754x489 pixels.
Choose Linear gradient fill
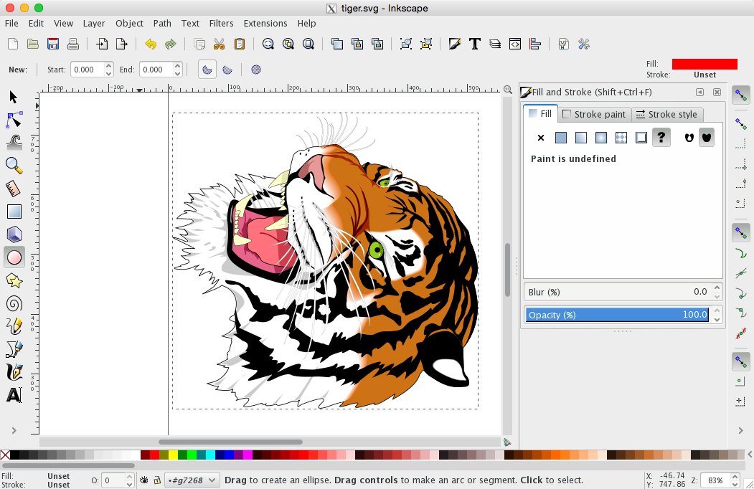[581, 138]
